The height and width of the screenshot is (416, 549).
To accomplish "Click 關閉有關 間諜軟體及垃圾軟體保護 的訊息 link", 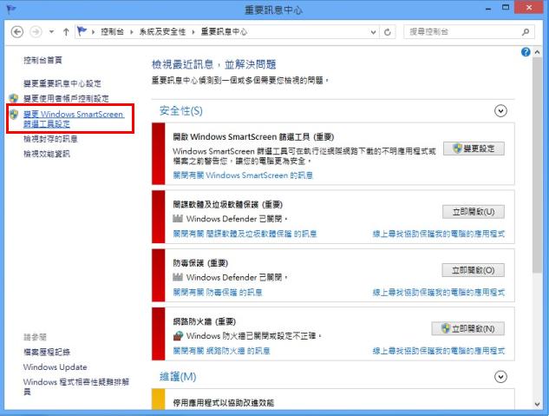I will (x=245, y=234).
